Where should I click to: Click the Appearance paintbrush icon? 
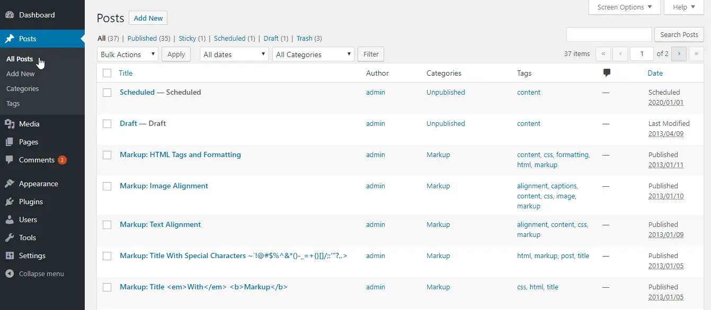click(x=10, y=184)
